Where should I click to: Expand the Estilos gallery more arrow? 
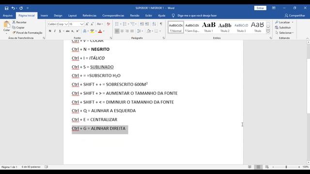268,32
